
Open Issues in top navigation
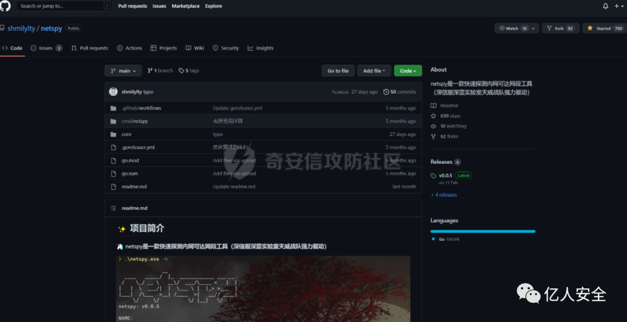tap(159, 6)
